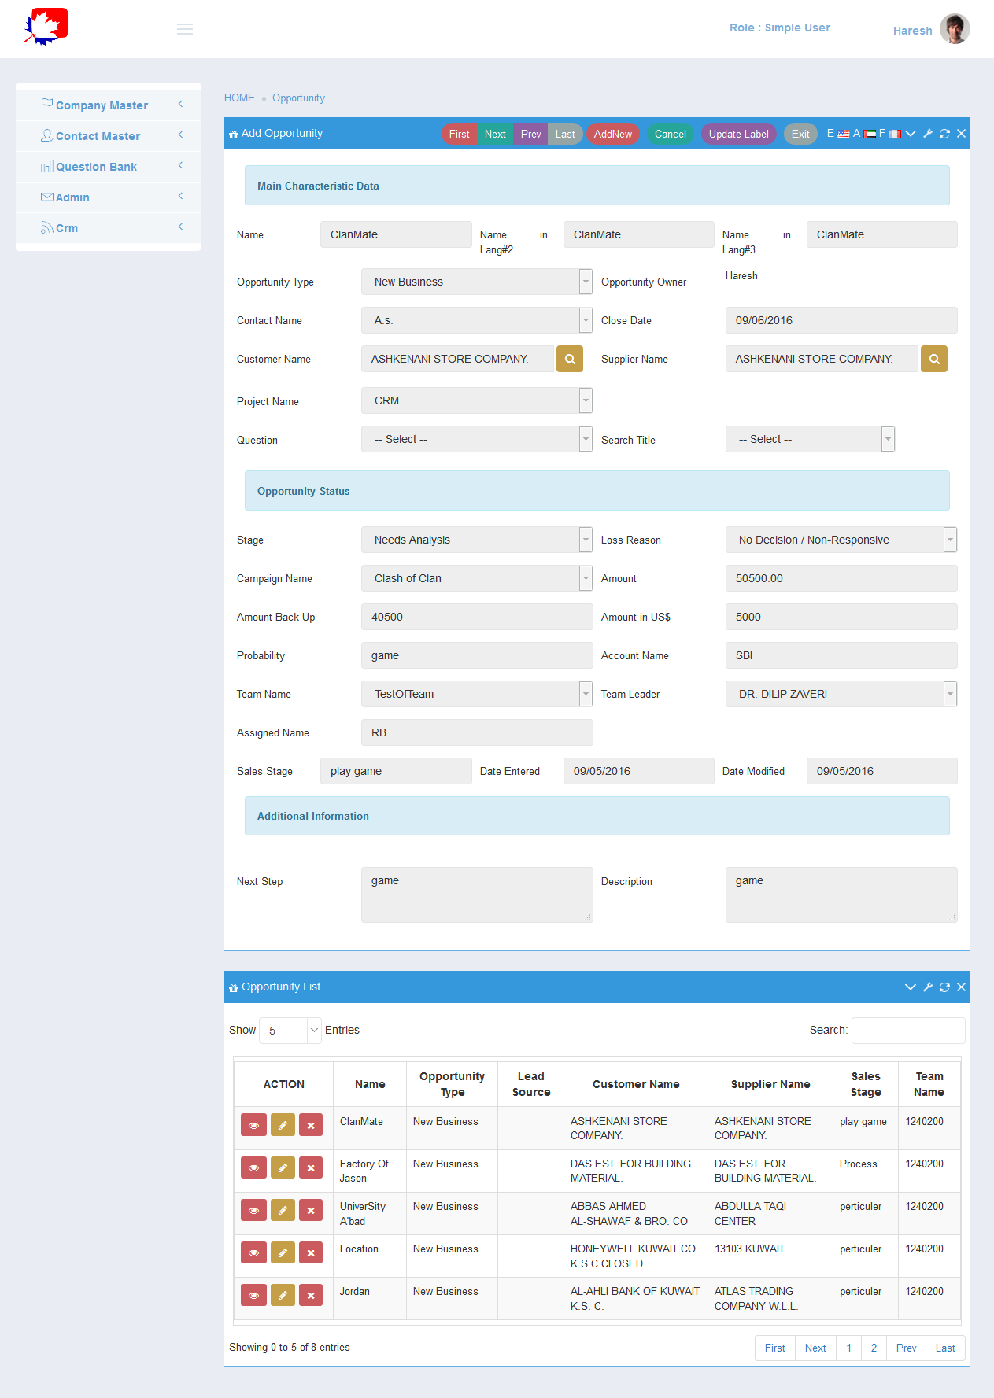
Task: Collapse the Opportunity List panel
Action: 911,987
